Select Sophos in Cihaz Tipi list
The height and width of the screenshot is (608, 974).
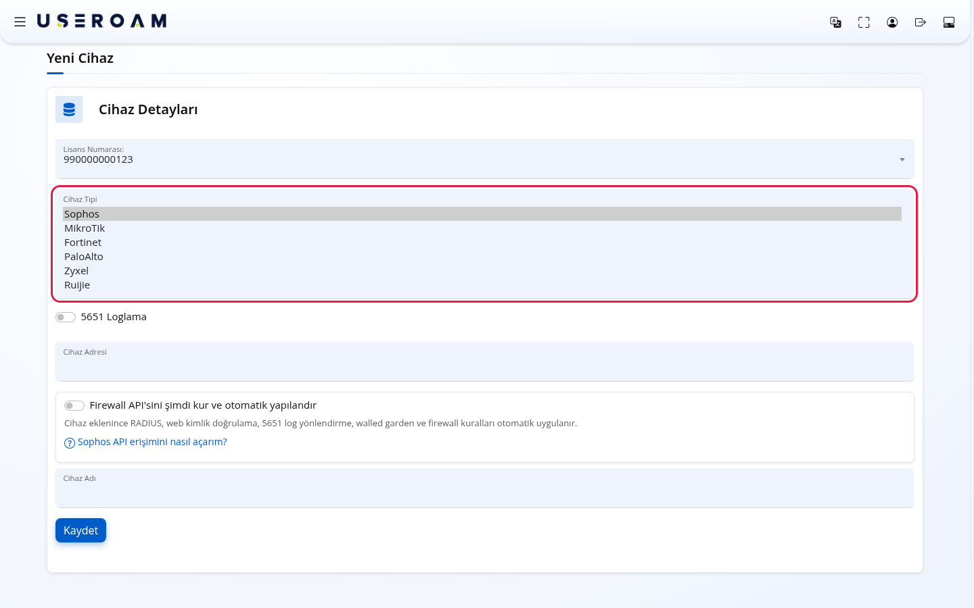pyautogui.click(x=482, y=214)
